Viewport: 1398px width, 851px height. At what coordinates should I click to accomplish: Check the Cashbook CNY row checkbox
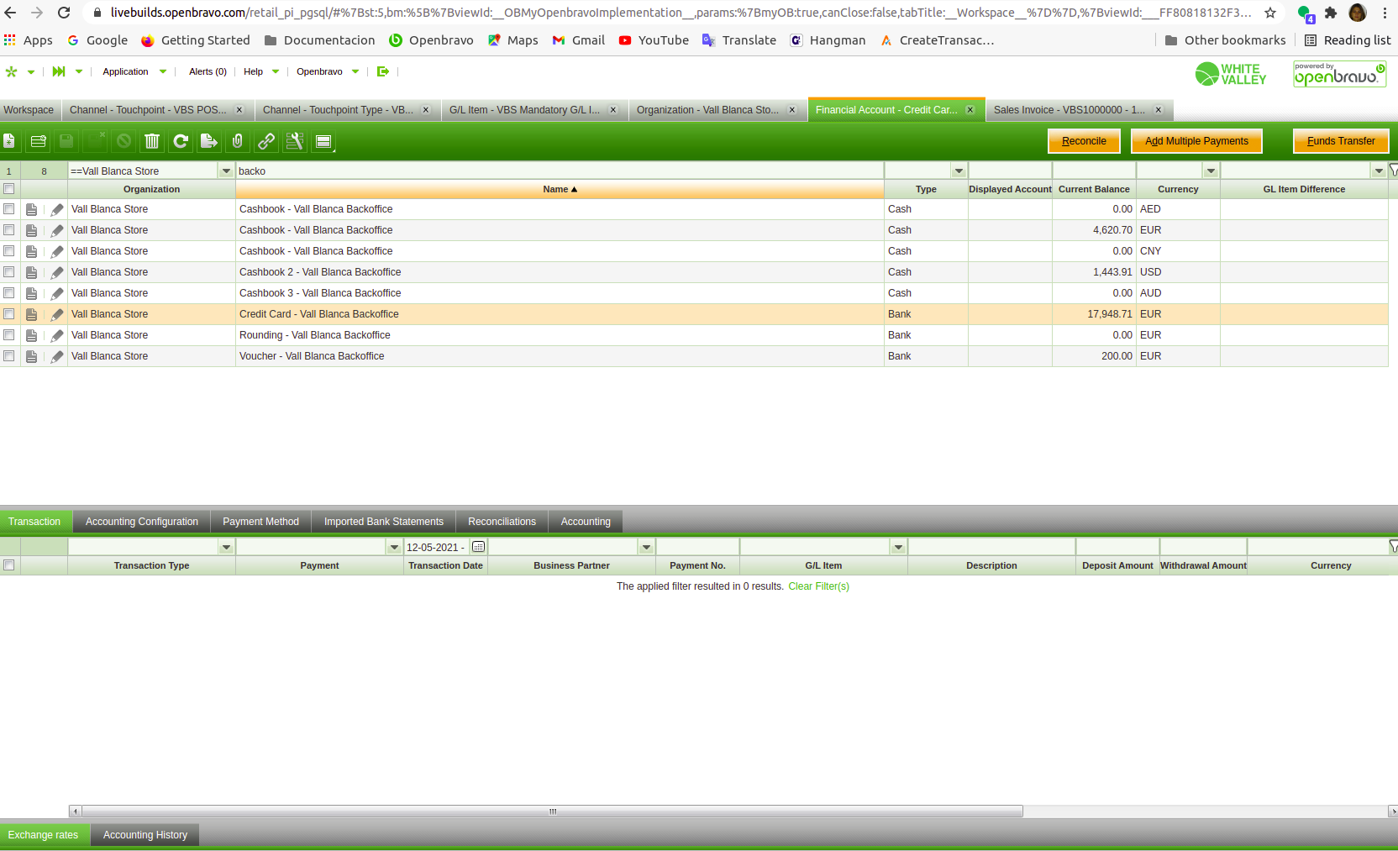9,251
